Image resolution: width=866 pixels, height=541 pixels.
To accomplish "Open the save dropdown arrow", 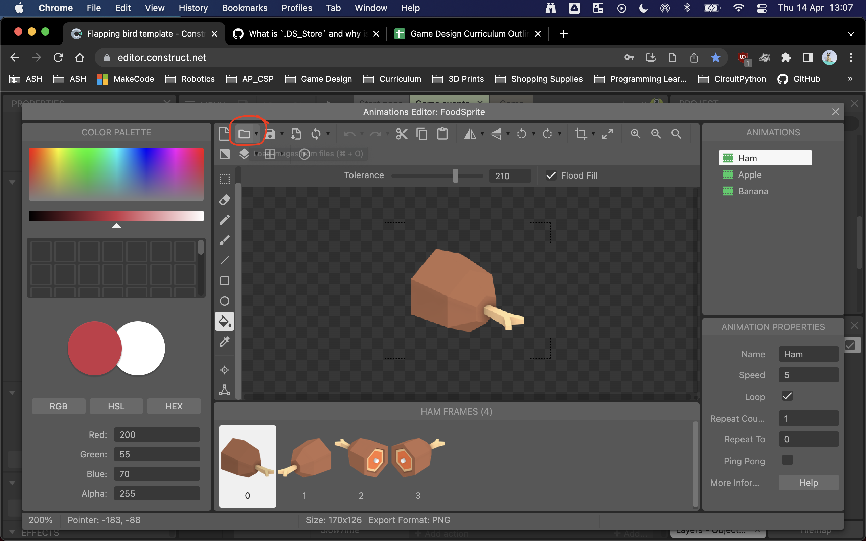I will coord(282,134).
